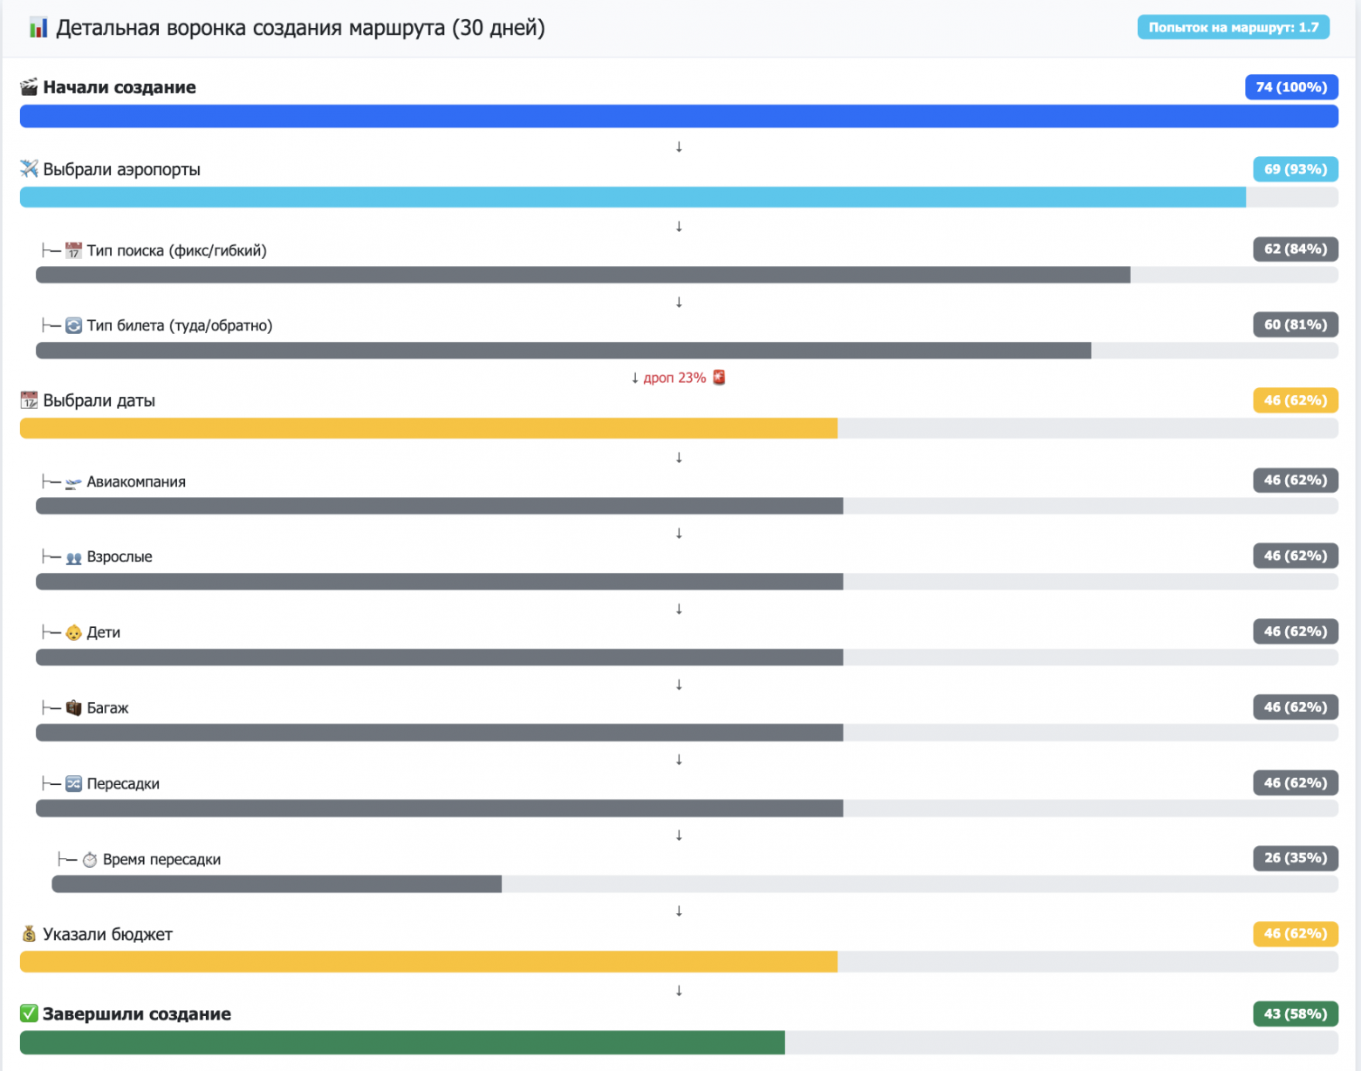Click the 46 (62%) badge for Указали бюджет
Screen dimensions: 1361x1071
[1296, 934]
